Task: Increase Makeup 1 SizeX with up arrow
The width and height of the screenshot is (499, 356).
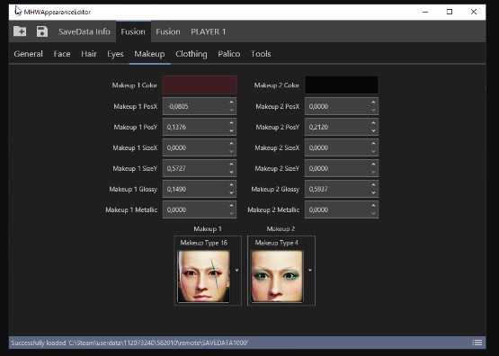Action: [231, 144]
